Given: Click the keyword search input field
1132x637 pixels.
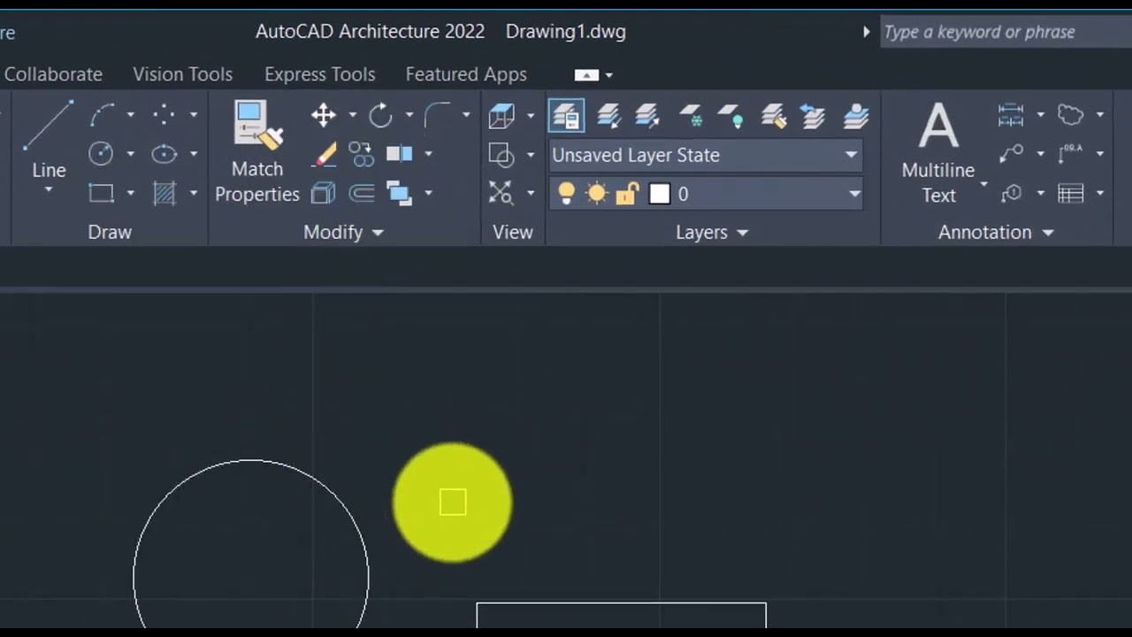Looking at the screenshot, I should coord(1006,32).
